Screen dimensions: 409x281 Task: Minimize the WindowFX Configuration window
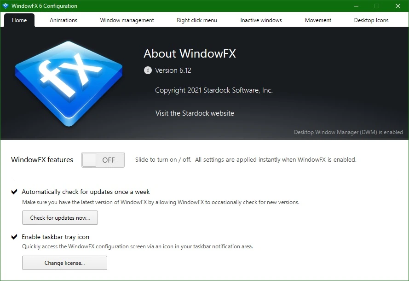(x=356, y=6)
